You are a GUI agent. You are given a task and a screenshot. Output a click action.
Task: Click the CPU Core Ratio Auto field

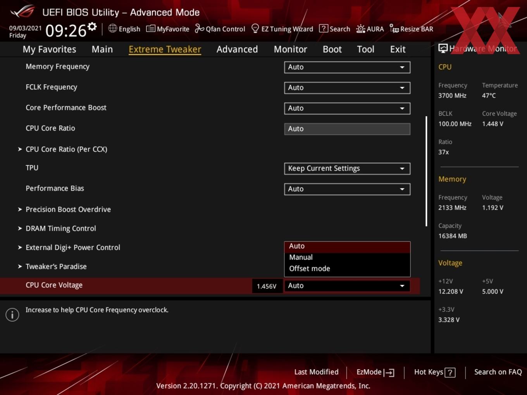pos(347,129)
